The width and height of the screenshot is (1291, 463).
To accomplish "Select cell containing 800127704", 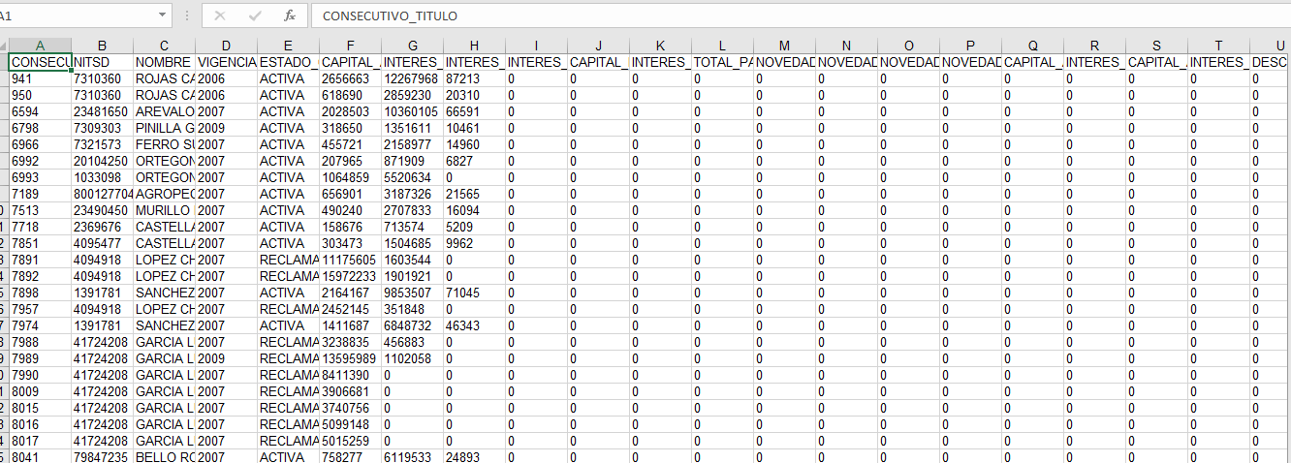I will tap(102, 194).
